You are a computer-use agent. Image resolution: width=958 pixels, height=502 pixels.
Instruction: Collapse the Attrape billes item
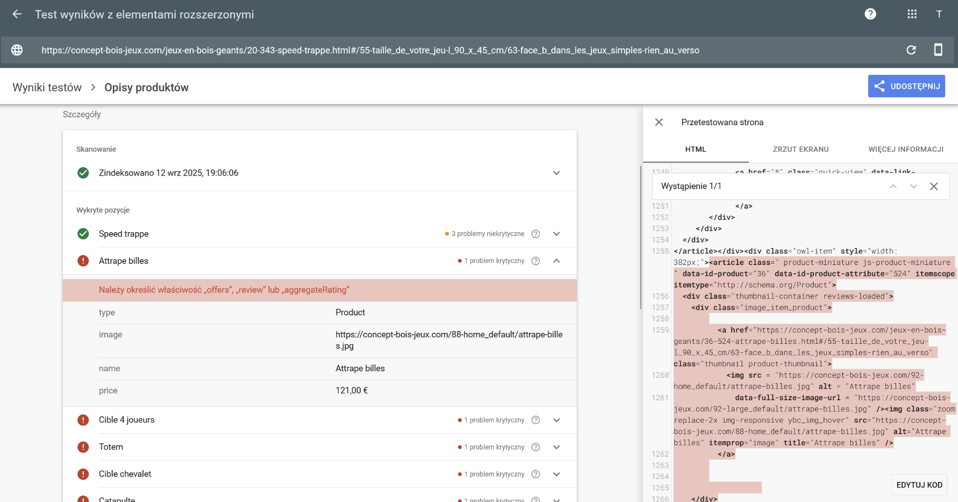[x=556, y=261]
